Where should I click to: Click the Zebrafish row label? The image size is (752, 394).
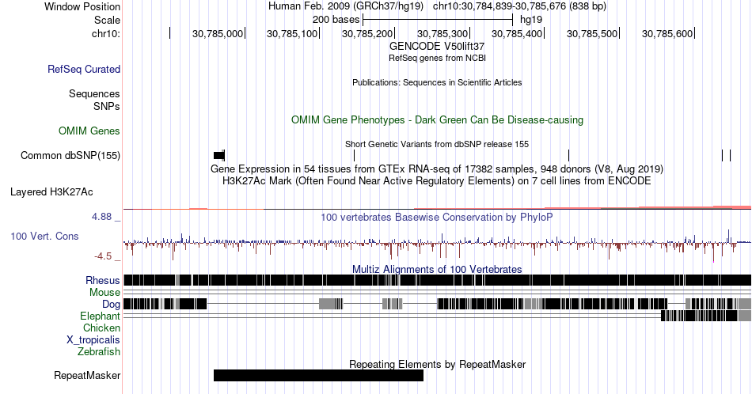pyautogui.click(x=99, y=351)
